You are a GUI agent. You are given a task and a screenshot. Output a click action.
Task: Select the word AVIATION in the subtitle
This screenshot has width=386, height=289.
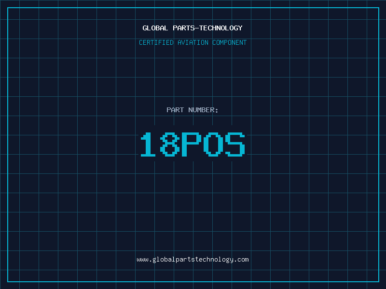click(x=193, y=42)
